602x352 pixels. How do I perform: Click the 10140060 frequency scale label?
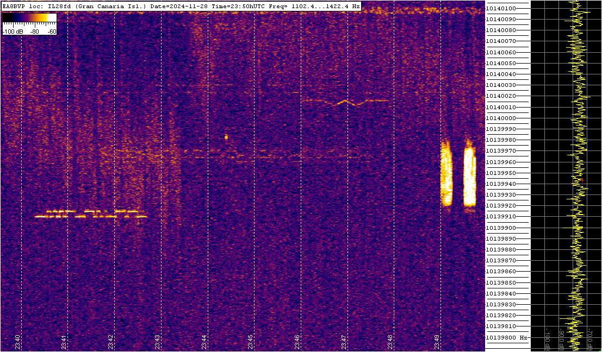[501, 52]
